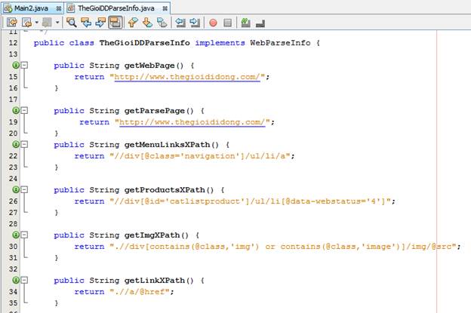The height and width of the screenshot is (313, 471).
Task: Shift line left icon
Action: (180, 23)
